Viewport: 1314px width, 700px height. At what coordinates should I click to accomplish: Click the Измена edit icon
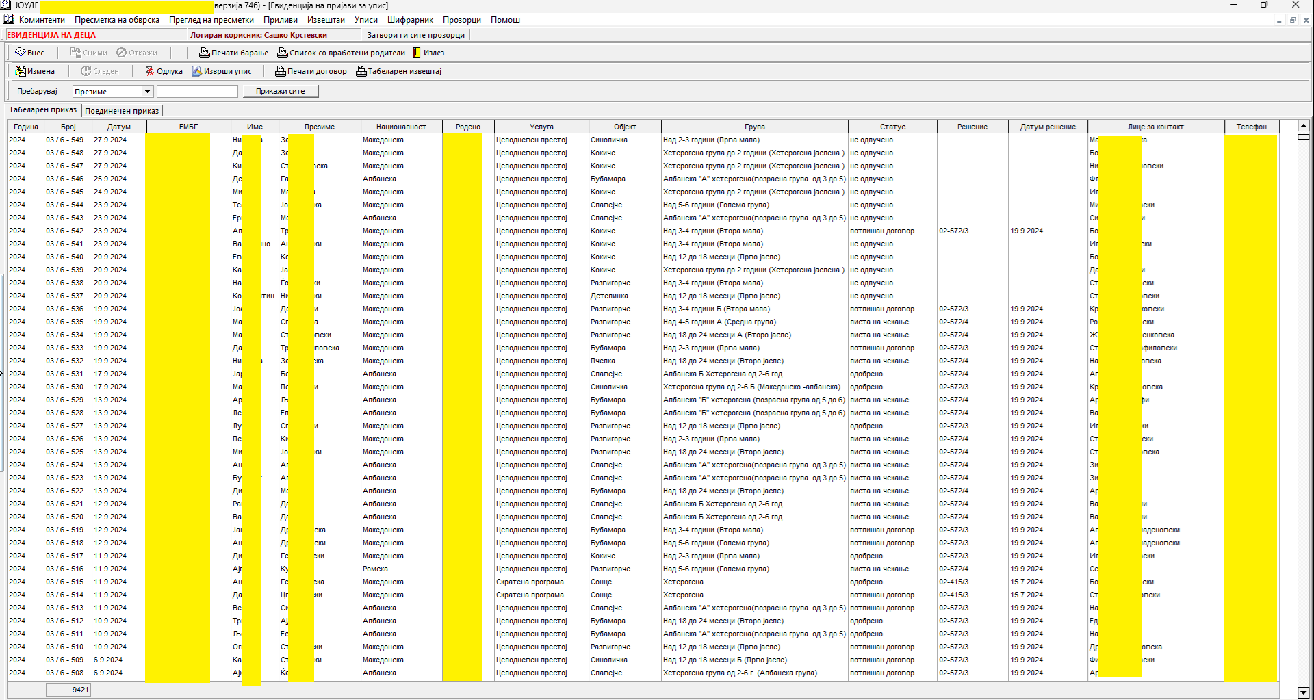pos(21,71)
